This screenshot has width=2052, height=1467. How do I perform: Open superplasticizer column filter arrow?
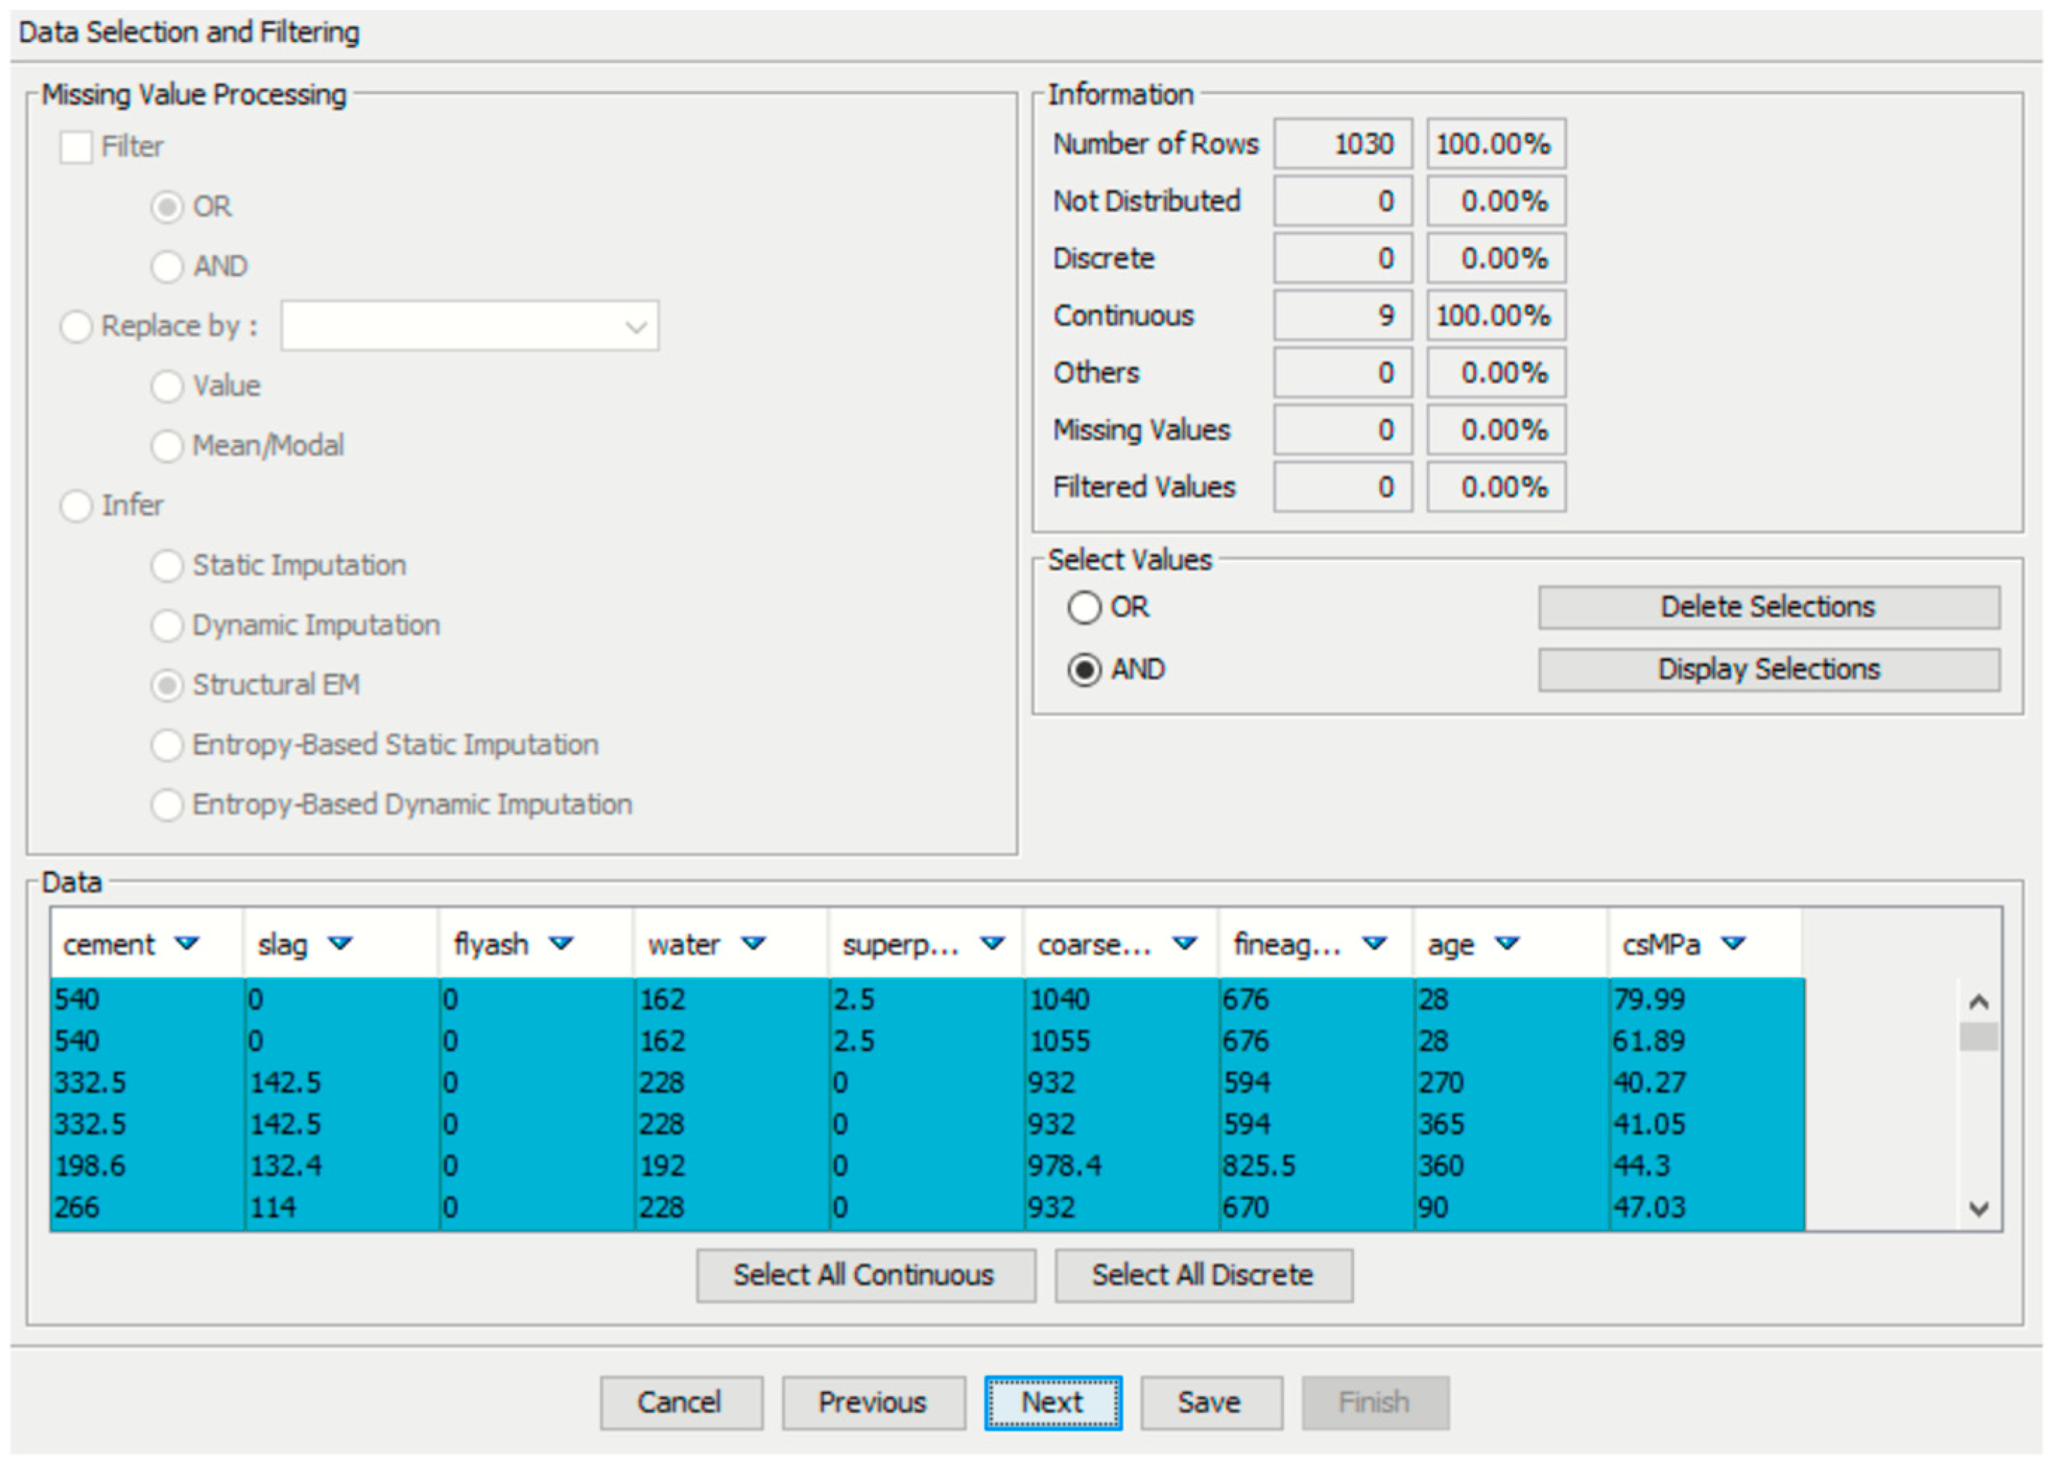click(x=992, y=943)
